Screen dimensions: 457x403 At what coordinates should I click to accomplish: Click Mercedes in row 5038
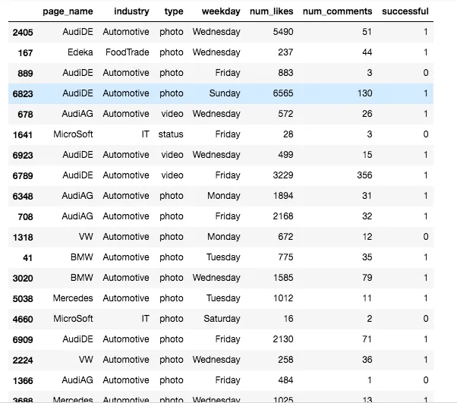pyautogui.click(x=73, y=298)
